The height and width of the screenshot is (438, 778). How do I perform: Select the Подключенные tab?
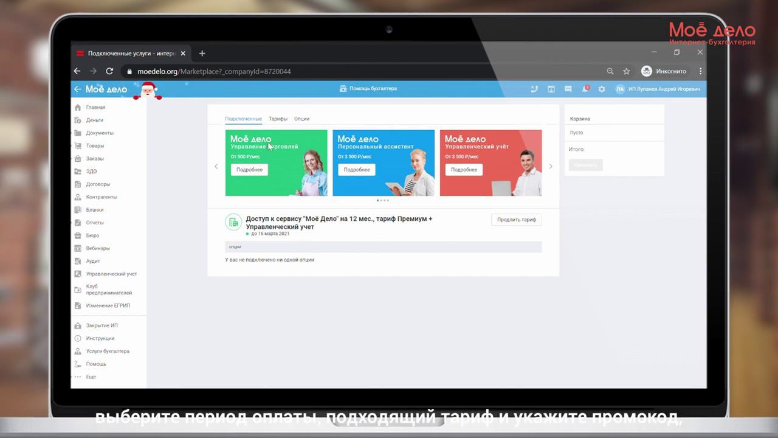[x=243, y=119]
